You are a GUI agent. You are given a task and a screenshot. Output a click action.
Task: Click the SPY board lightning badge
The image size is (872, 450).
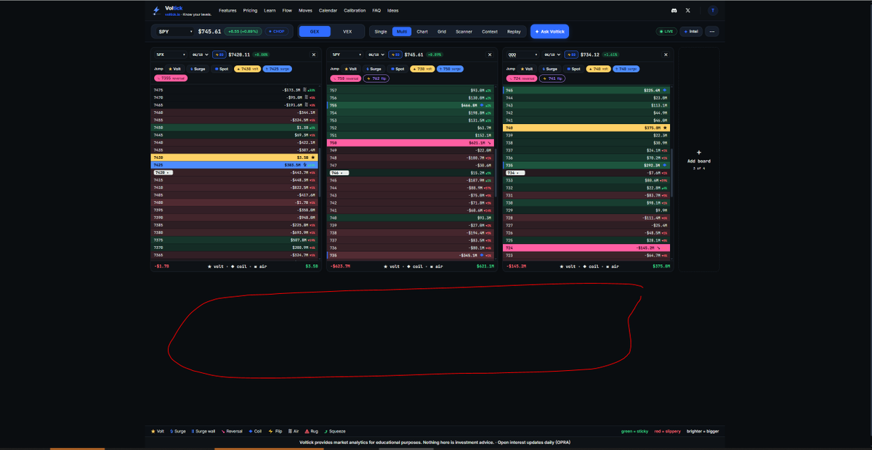(395, 54)
